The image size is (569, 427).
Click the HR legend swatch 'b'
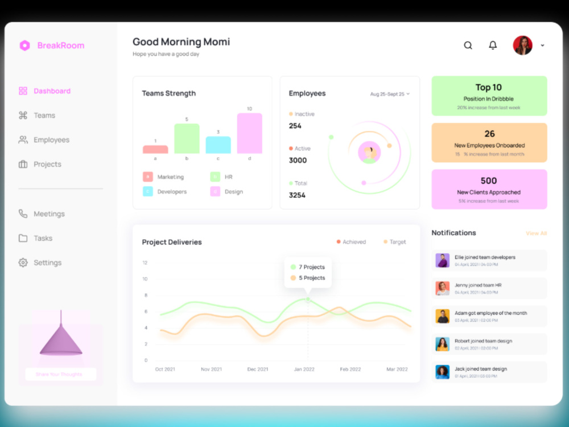pos(215,177)
